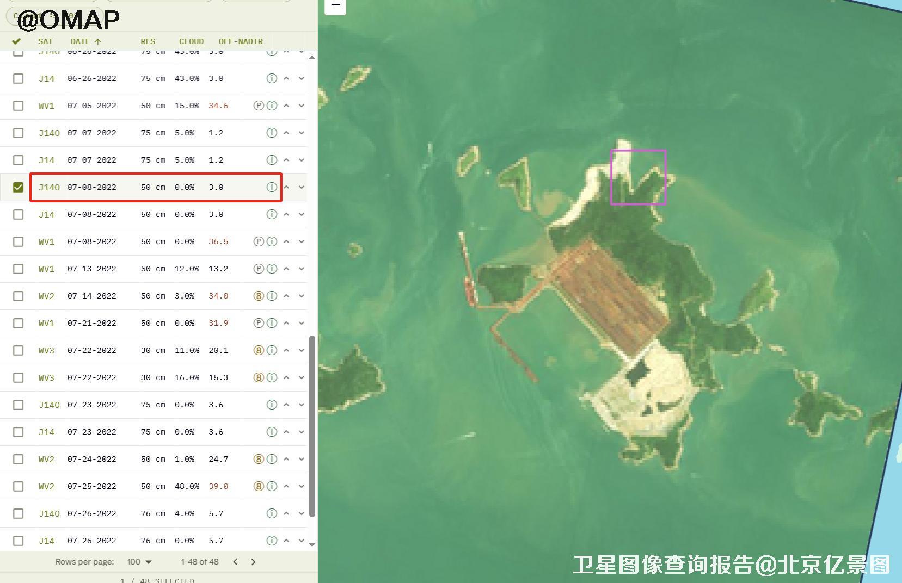The height and width of the screenshot is (583, 902).
Task: Toggle select-all checkmark in header
Action: tap(16, 41)
